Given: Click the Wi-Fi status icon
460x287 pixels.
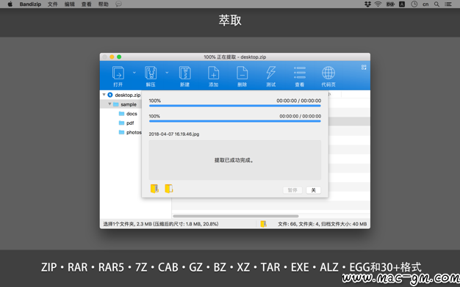Looking at the screenshot, I should (x=378, y=4).
